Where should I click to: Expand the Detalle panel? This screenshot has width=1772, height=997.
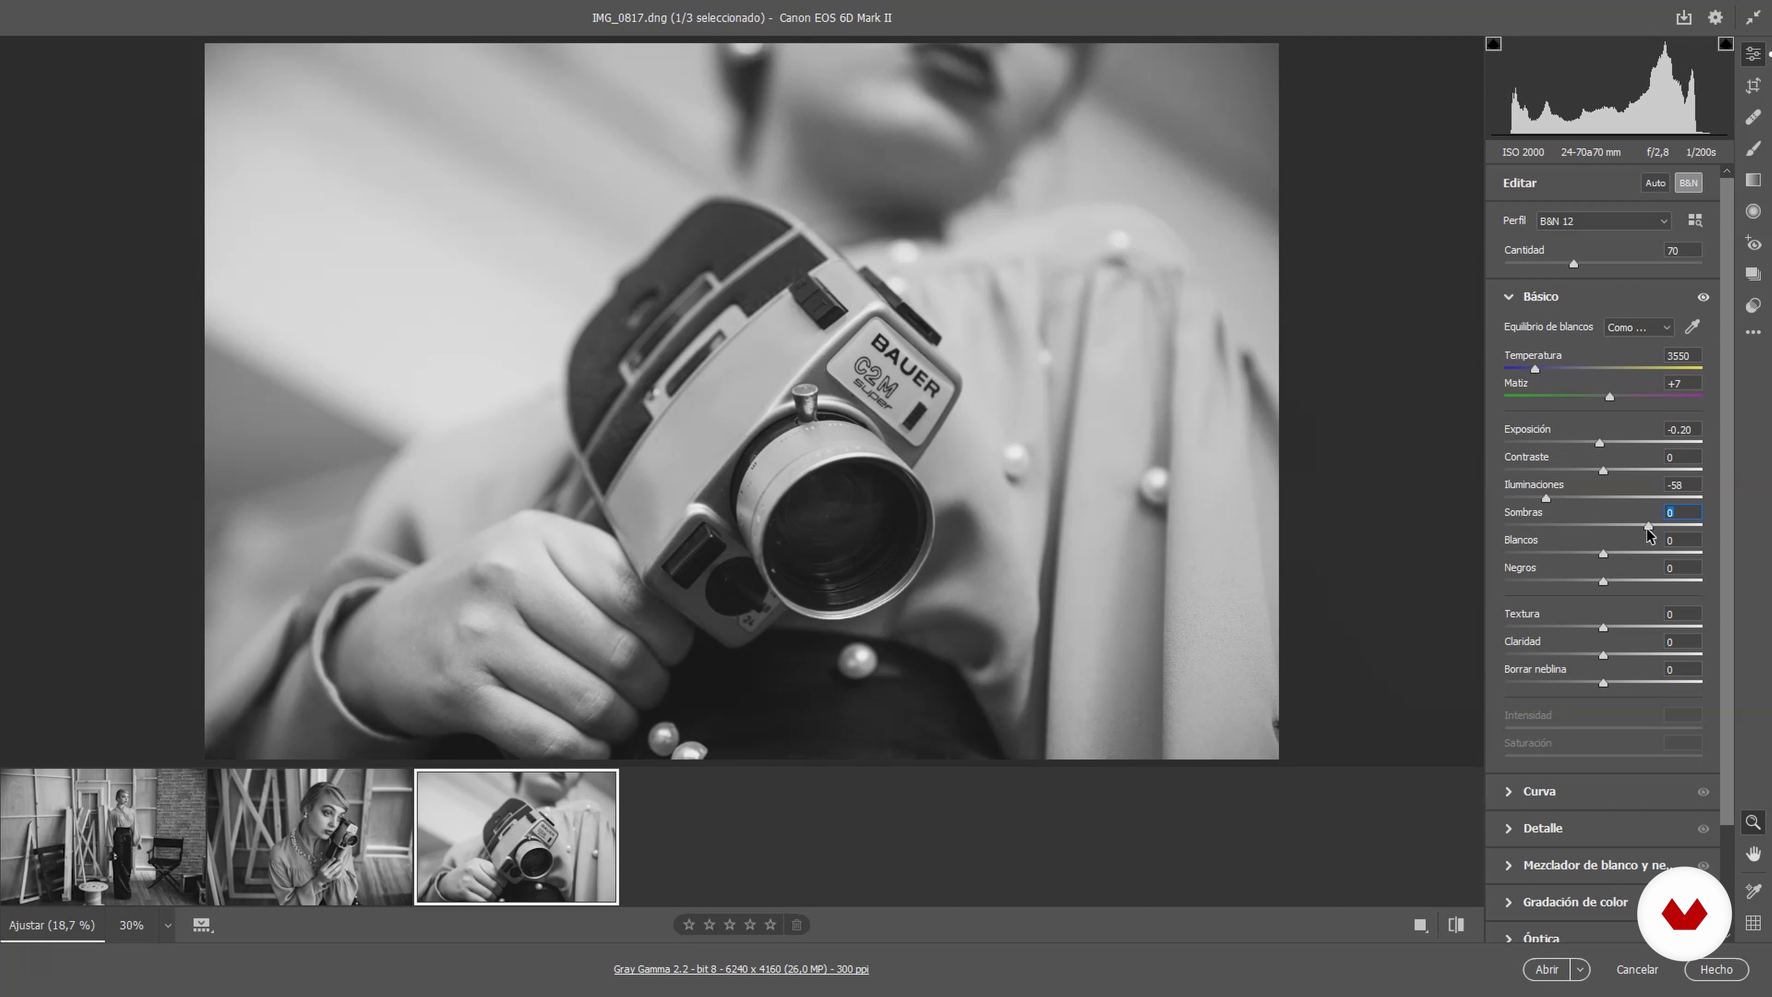1509,829
